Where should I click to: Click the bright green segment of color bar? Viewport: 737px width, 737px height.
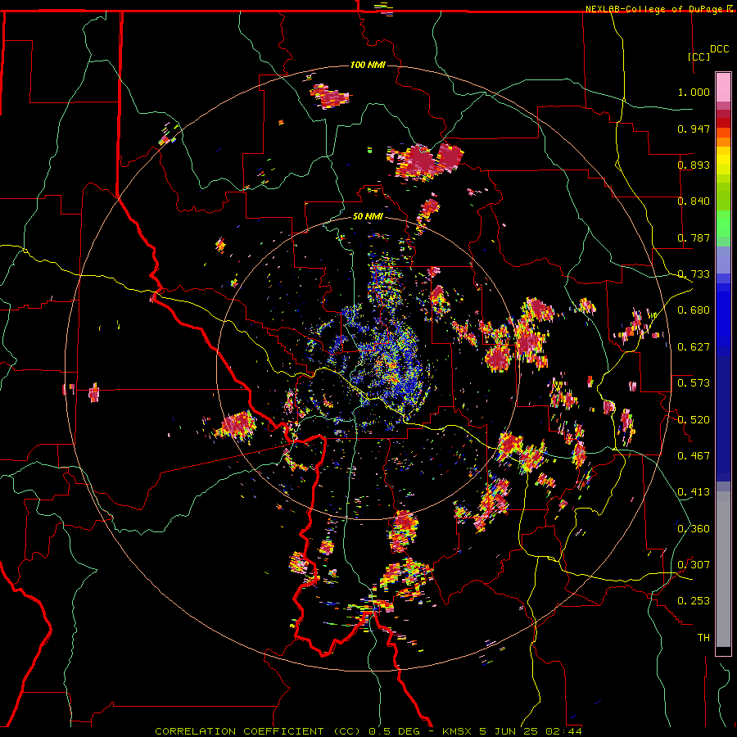723,224
